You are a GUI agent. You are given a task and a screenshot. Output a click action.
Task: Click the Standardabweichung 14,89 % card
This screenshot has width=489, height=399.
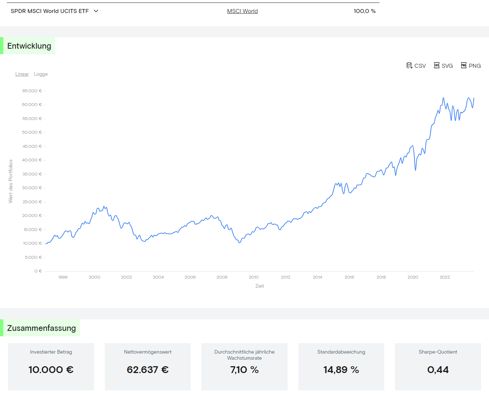click(341, 367)
